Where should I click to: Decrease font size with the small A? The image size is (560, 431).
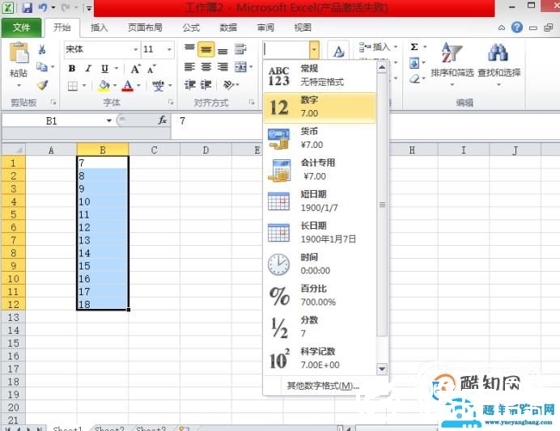(x=151, y=69)
